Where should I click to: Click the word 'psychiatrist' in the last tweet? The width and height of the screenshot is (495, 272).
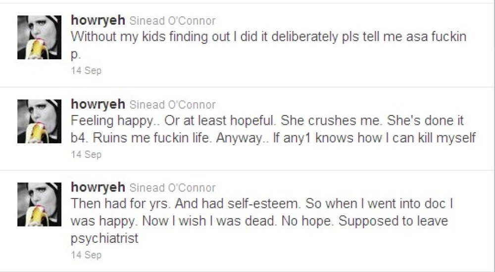tap(104, 238)
